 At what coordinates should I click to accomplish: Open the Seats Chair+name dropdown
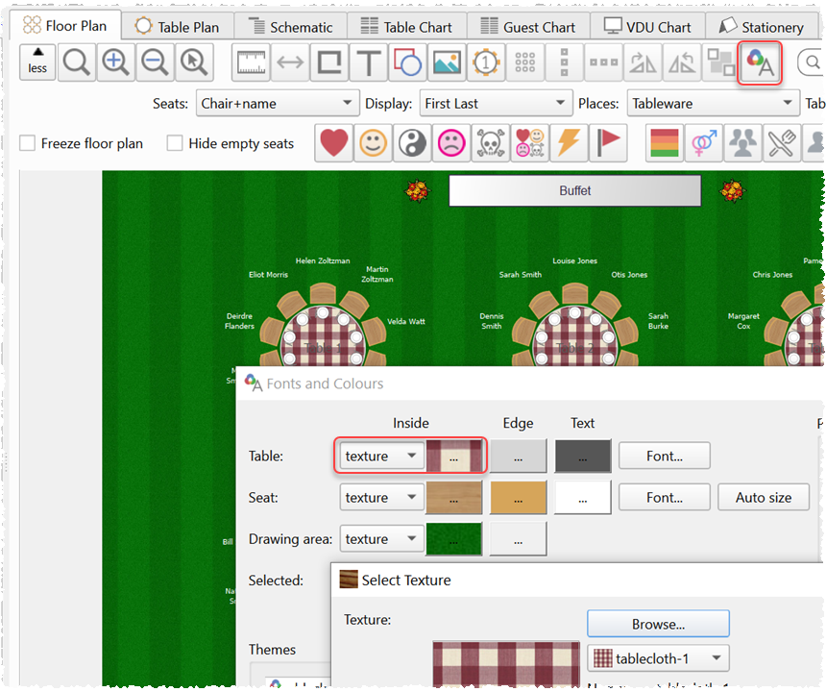tap(277, 103)
